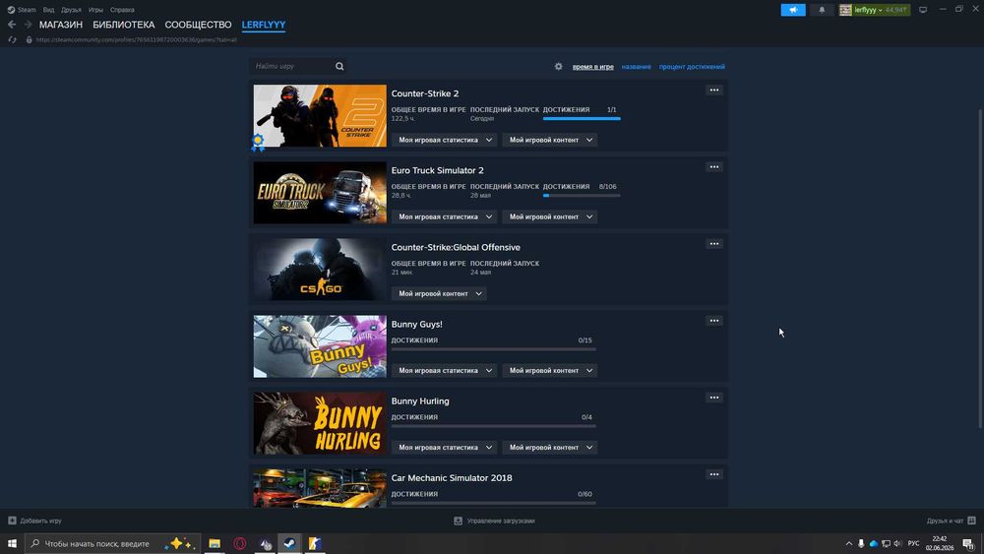Click Bunny Guys! achievements progress bar
The image size is (984, 554).
click(493, 349)
